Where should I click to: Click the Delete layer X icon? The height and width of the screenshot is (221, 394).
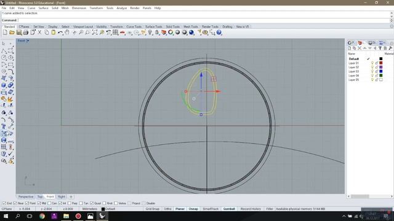[360, 48]
